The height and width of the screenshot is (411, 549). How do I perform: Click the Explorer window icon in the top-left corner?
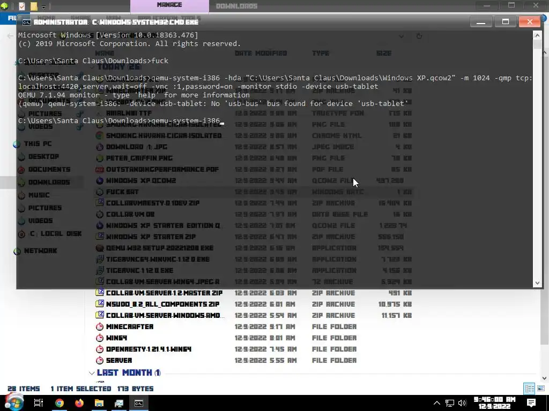pos(4,5)
